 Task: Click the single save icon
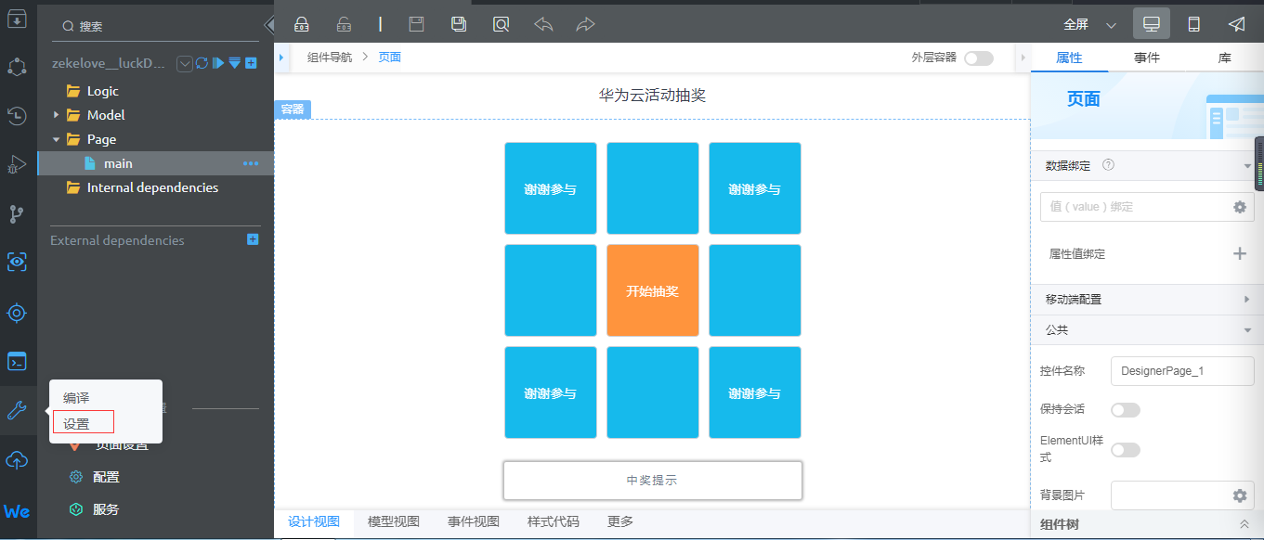(x=417, y=25)
